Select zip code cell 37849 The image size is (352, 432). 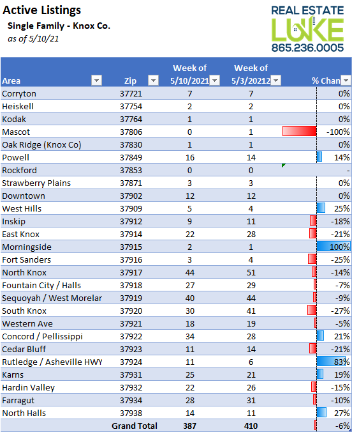(x=131, y=158)
